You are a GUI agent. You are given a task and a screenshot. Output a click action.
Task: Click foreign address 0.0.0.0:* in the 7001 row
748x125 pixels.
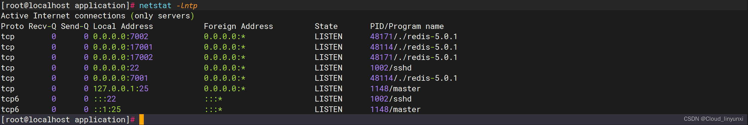pos(225,78)
